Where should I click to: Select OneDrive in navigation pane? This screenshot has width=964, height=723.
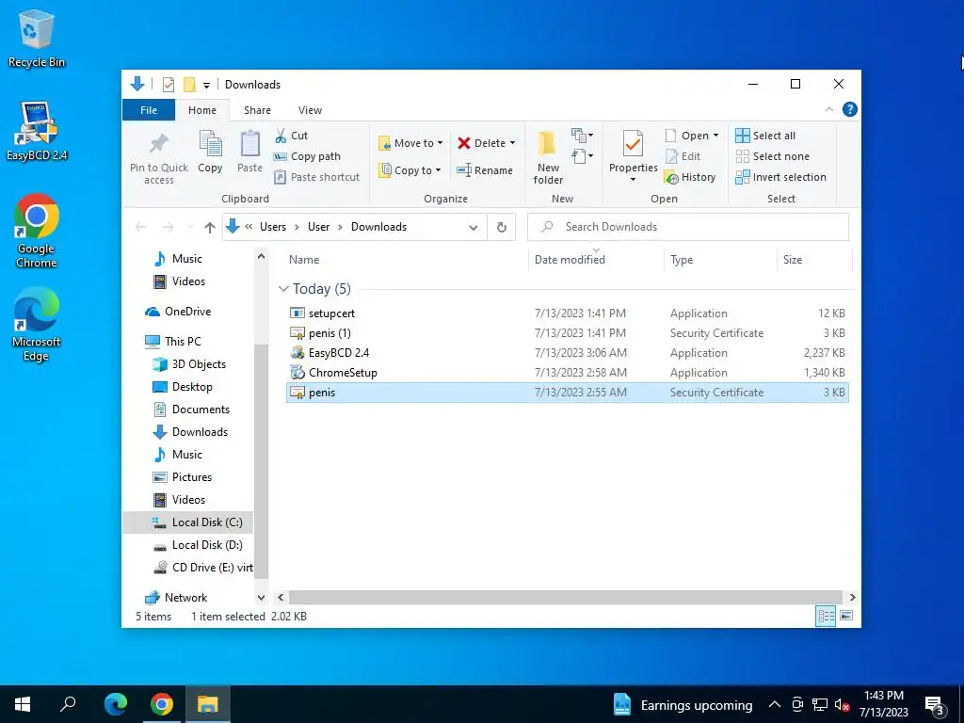tap(187, 312)
